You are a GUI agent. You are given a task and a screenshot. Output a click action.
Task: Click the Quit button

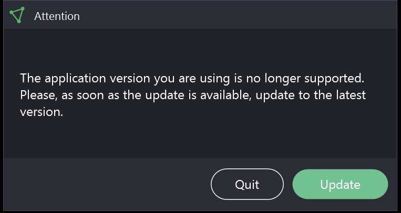(x=247, y=184)
